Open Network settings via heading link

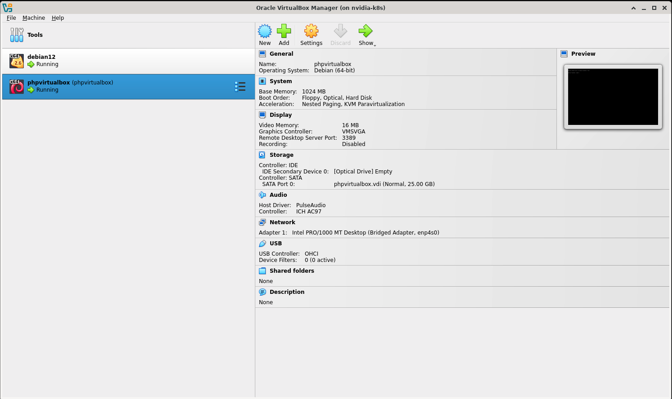tap(282, 222)
